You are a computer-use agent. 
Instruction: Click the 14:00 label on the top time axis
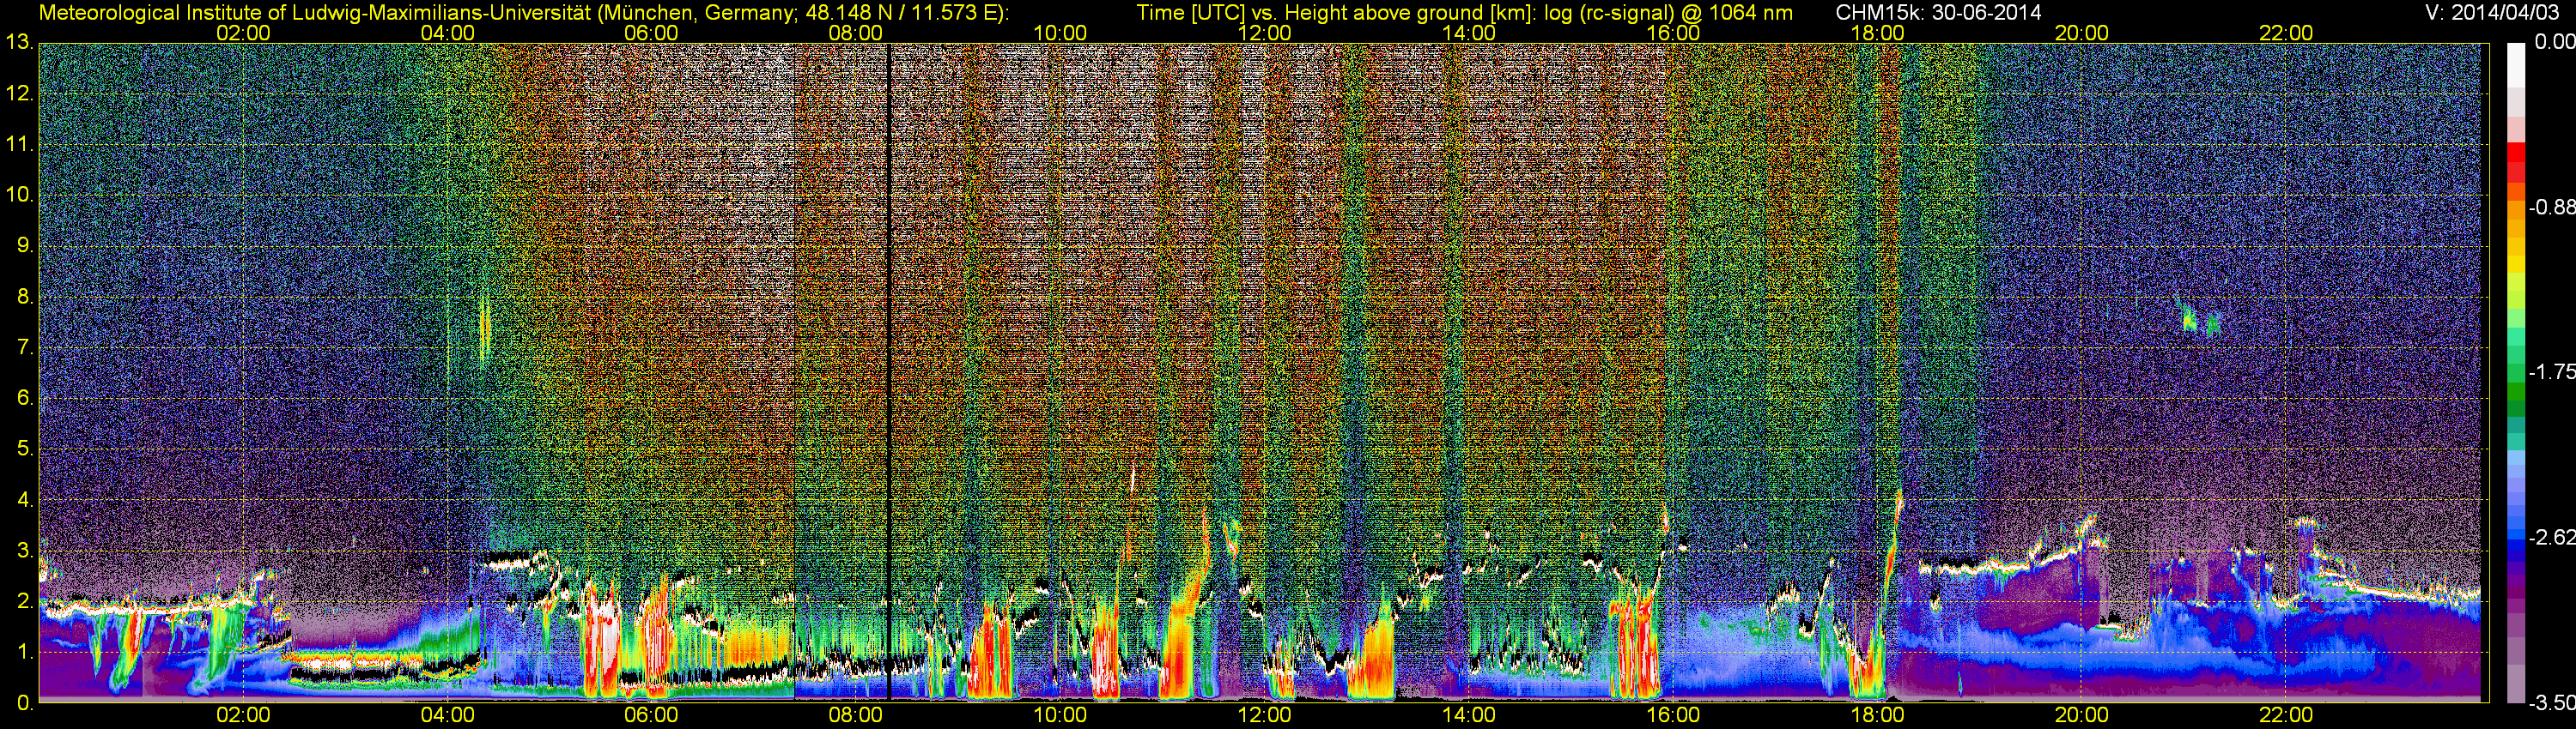1469,33
